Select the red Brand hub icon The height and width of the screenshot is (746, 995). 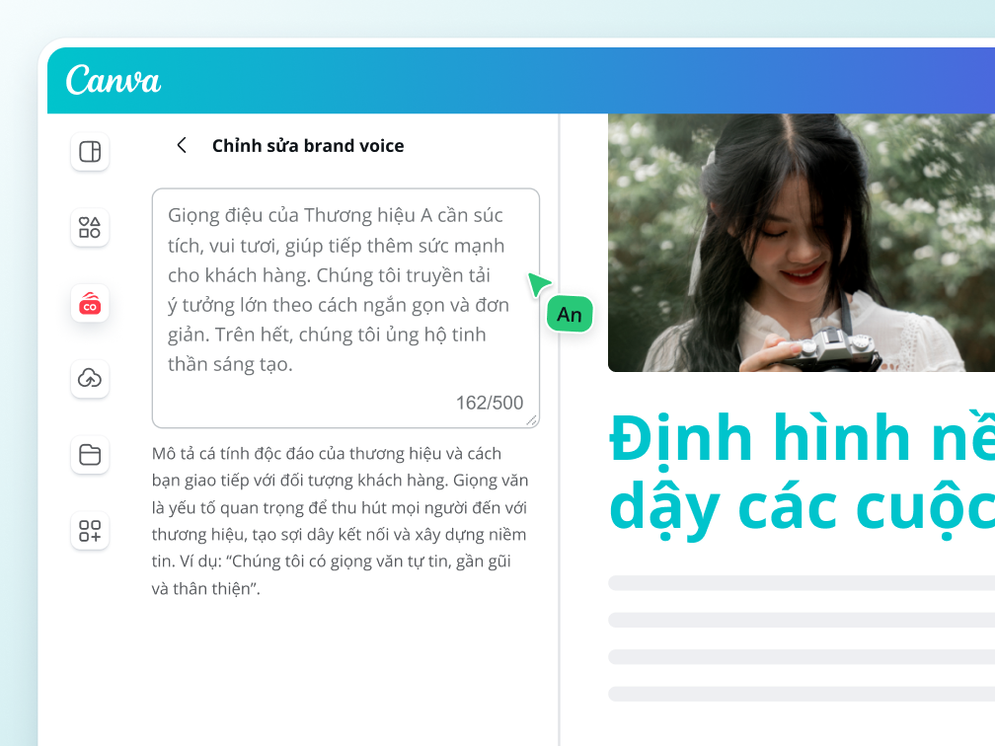click(x=90, y=304)
